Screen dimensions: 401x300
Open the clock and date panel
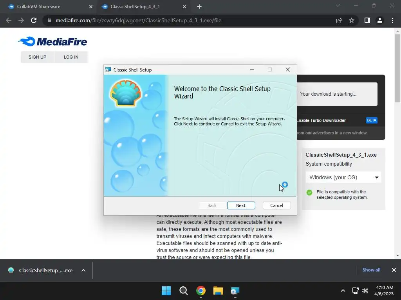[384, 291]
